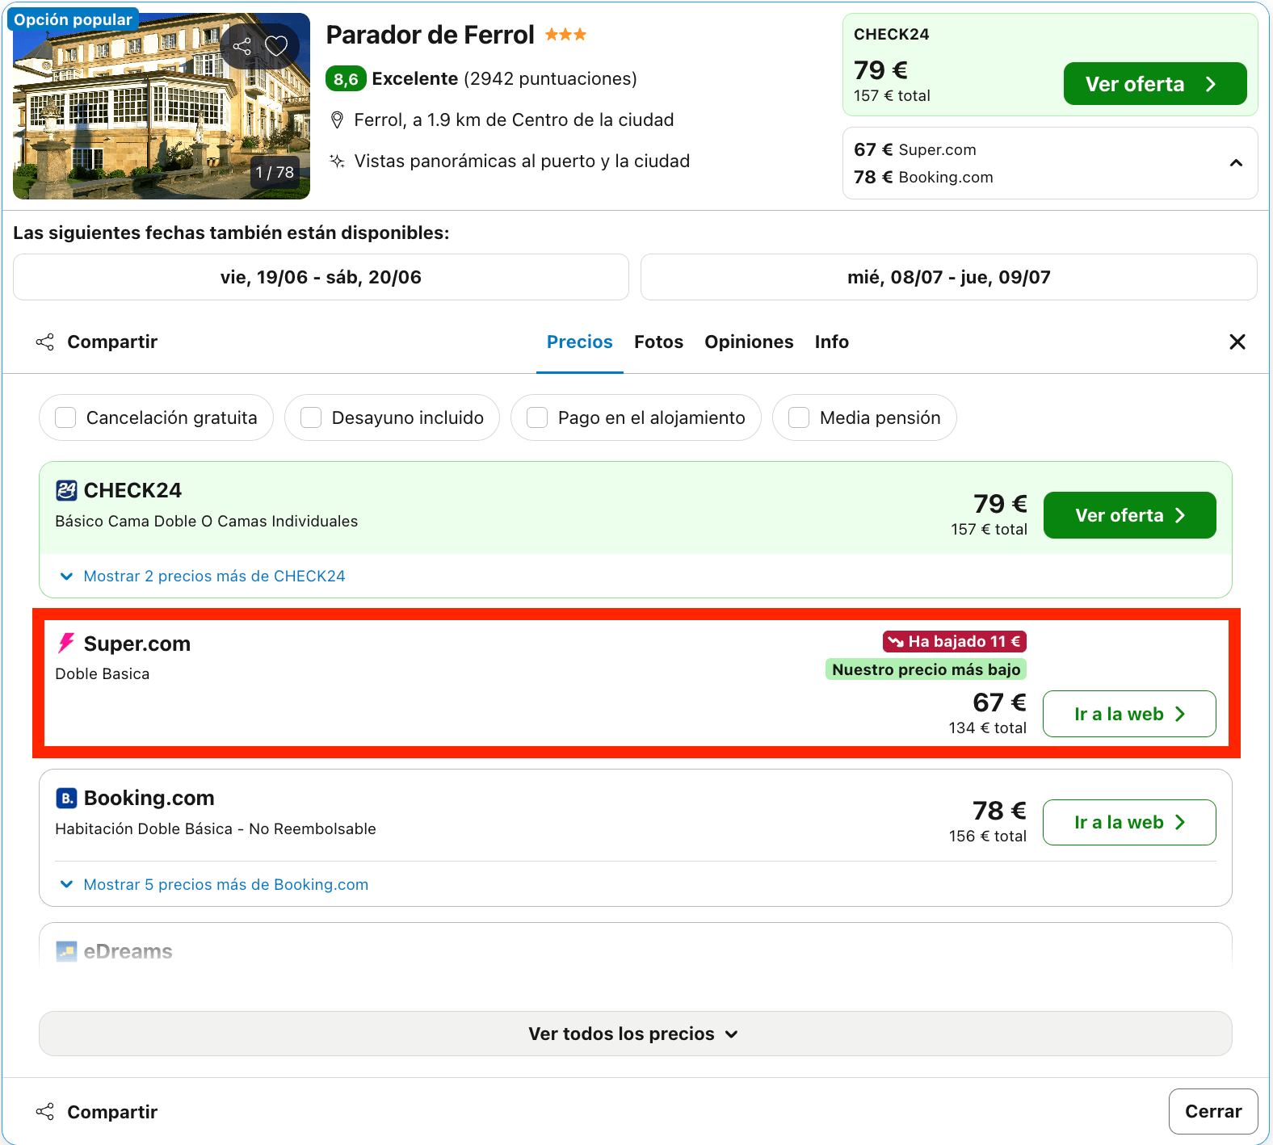This screenshot has height=1145, width=1273.
Task: Click the share icon on hotel photo
Action: pos(242,46)
